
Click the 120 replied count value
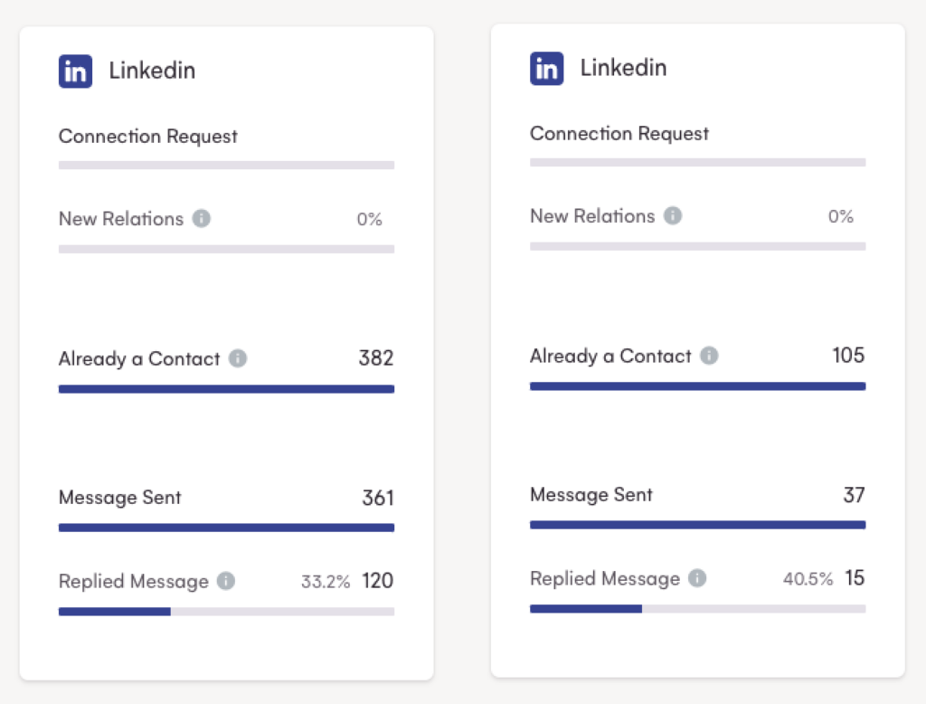coord(378,581)
